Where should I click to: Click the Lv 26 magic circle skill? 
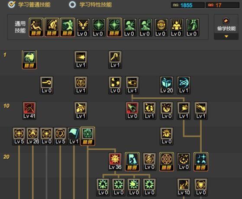point(33,136)
